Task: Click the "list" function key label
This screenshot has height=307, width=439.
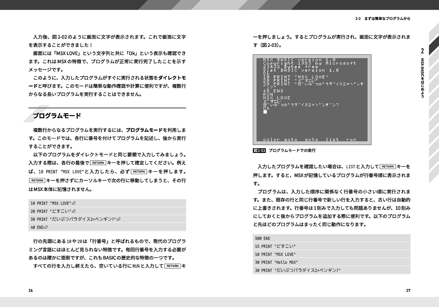Action: click(x=332, y=139)
